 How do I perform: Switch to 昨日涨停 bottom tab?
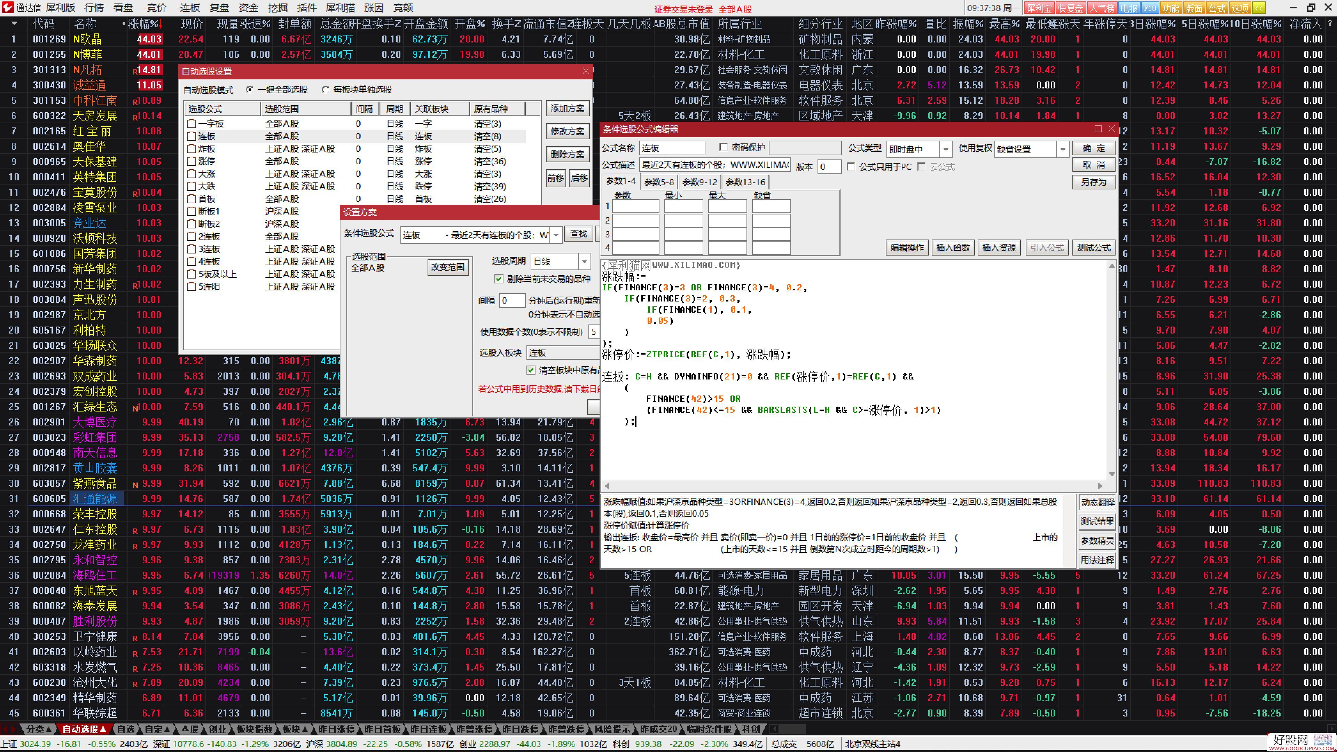click(x=336, y=729)
